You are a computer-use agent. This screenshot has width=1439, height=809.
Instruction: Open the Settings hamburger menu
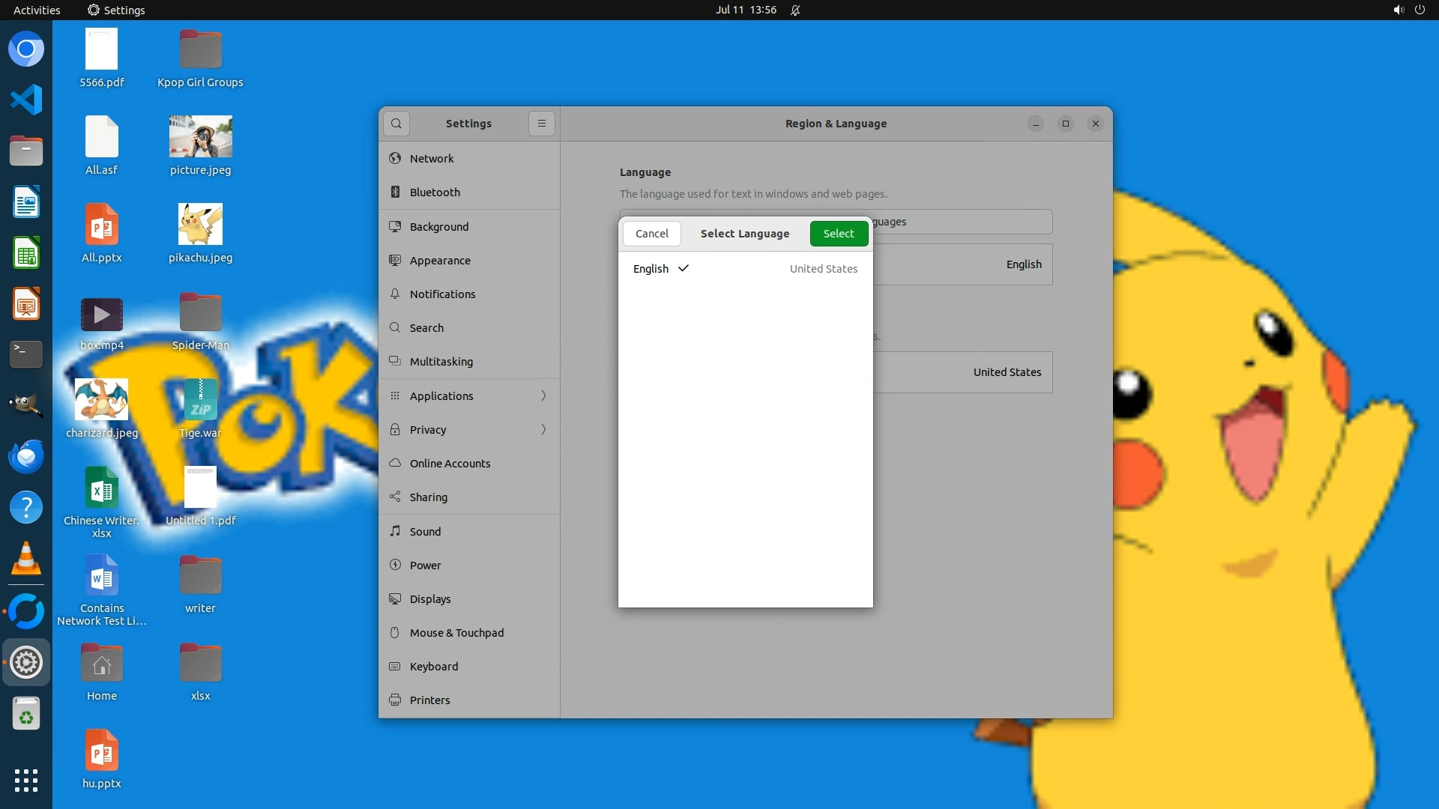point(542,124)
